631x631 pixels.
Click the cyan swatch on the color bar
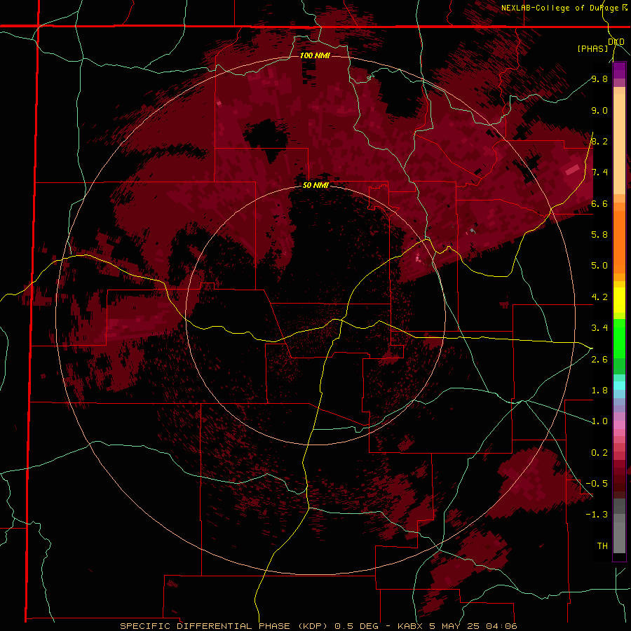pyautogui.click(x=619, y=386)
